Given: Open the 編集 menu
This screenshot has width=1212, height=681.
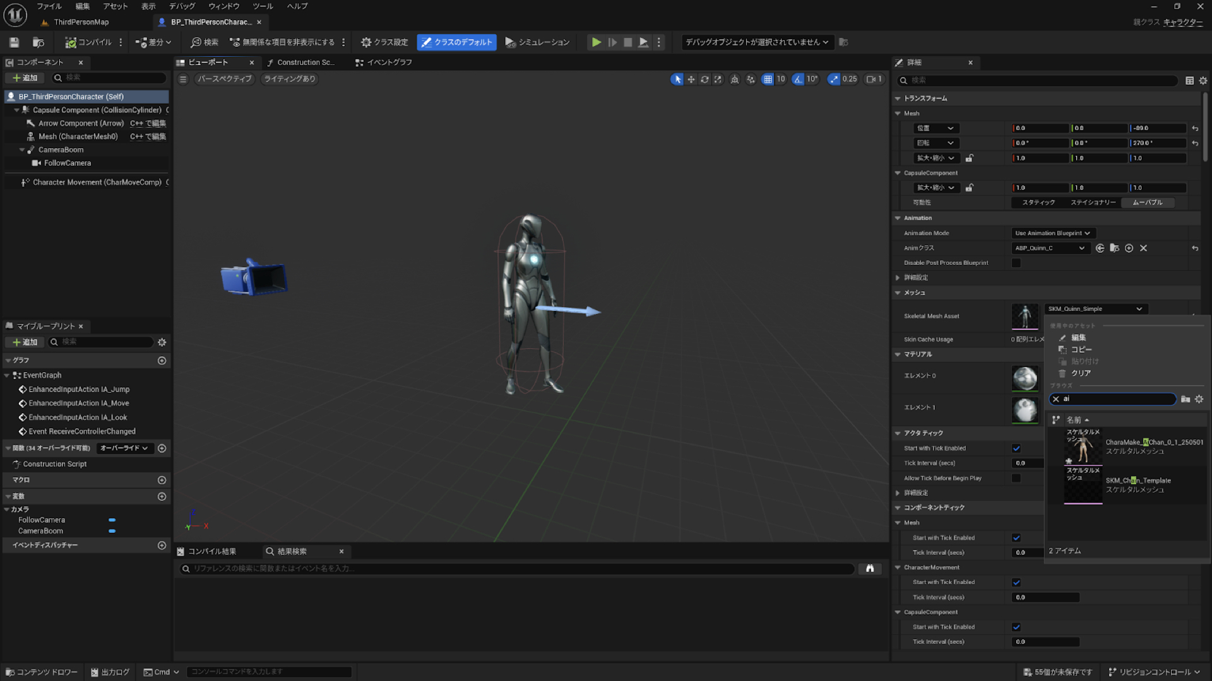Looking at the screenshot, I should click(83, 6).
